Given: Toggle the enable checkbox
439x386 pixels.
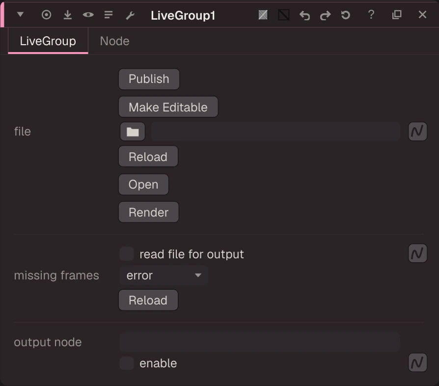Looking at the screenshot, I should 127,363.
